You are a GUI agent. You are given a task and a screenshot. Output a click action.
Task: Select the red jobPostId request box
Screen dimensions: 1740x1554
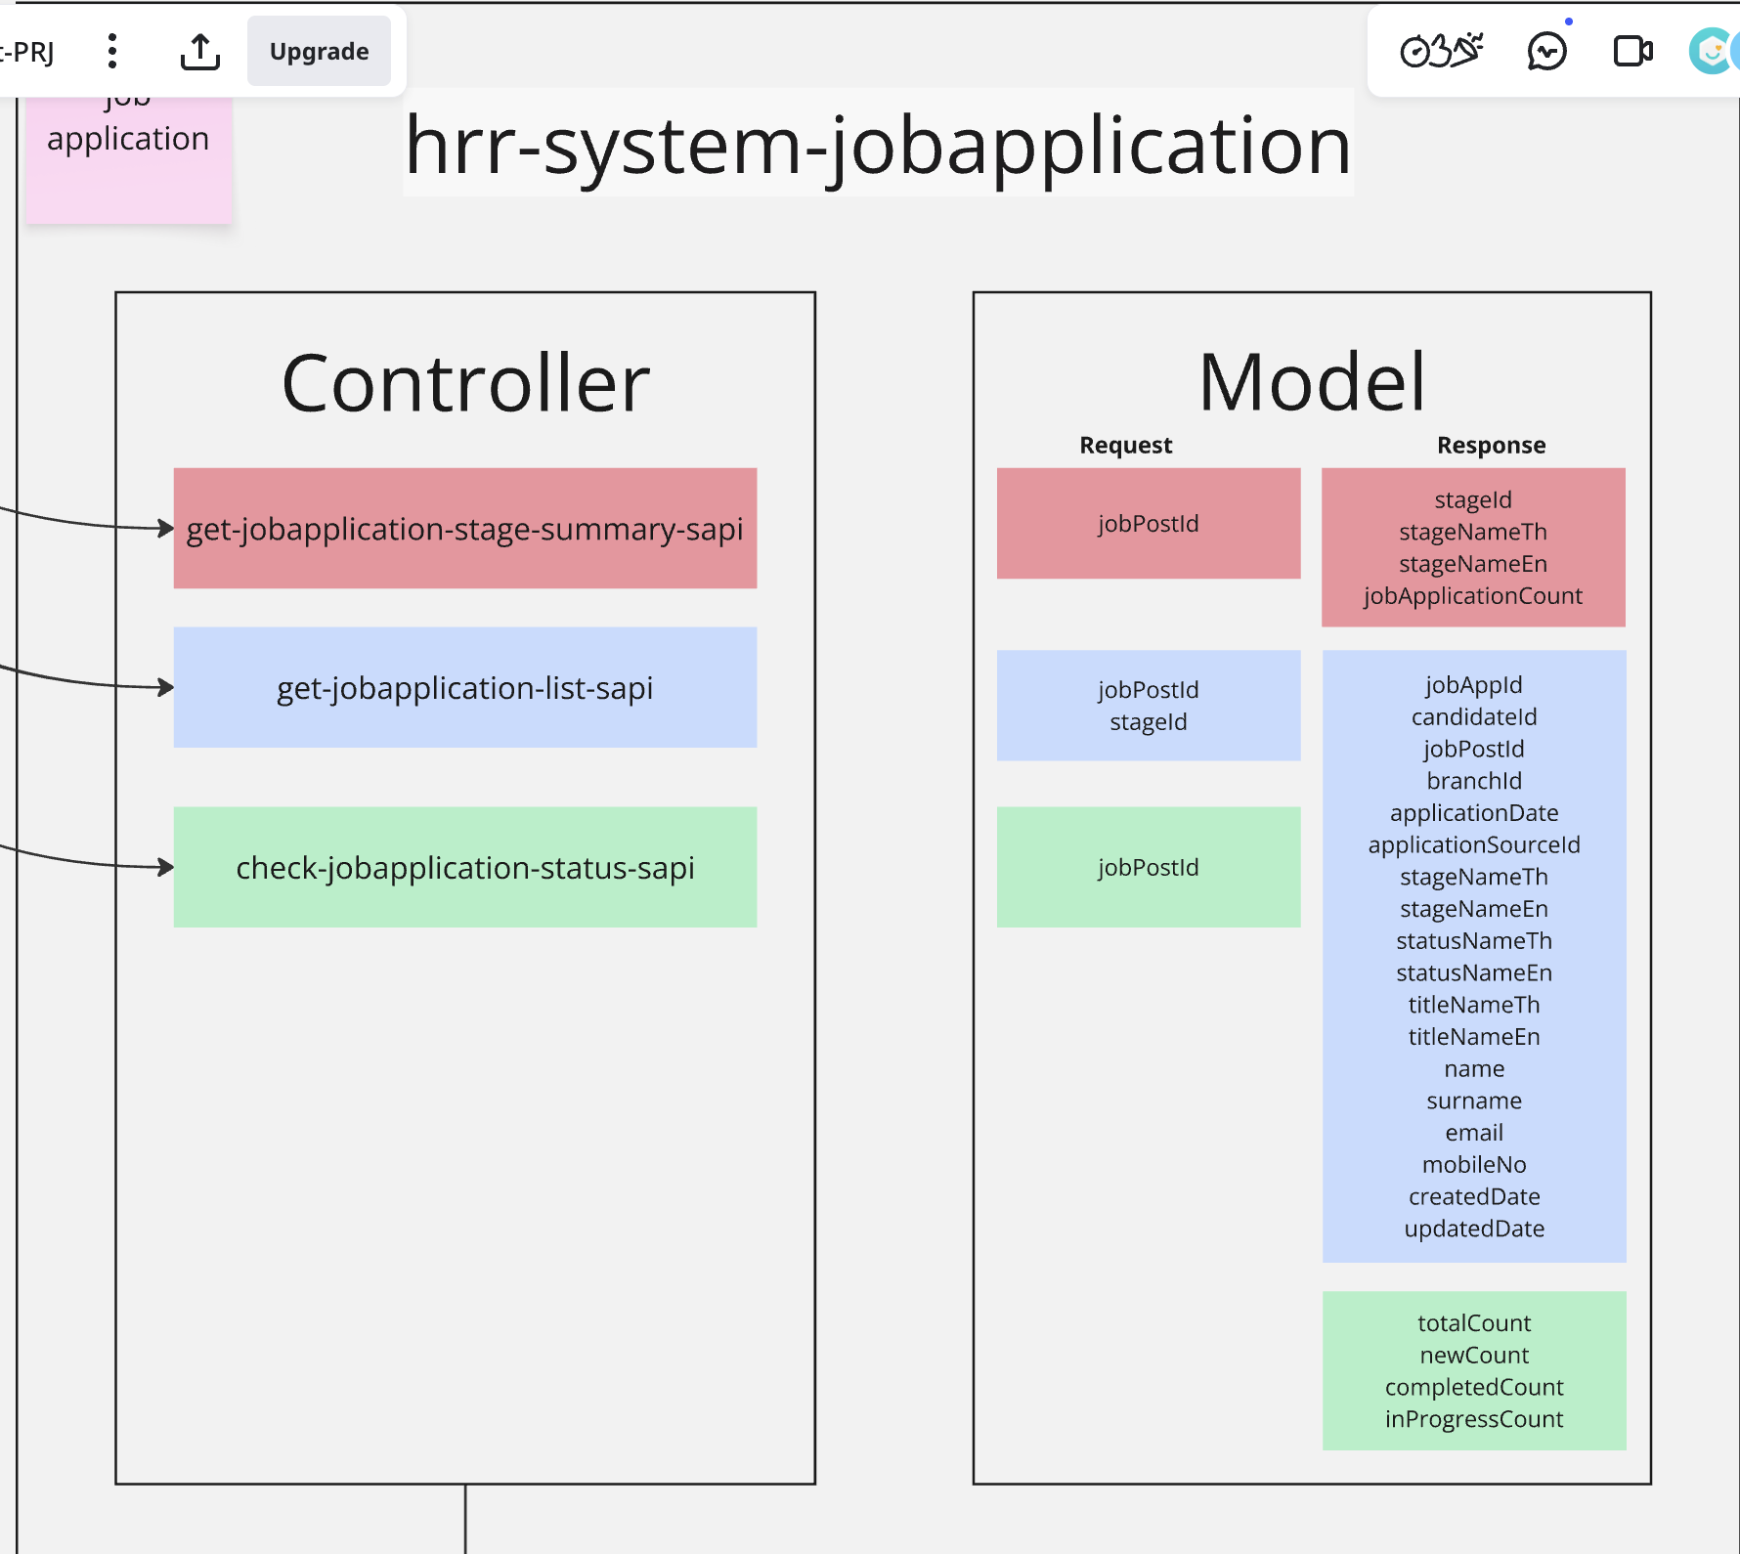coord(1149,524)
